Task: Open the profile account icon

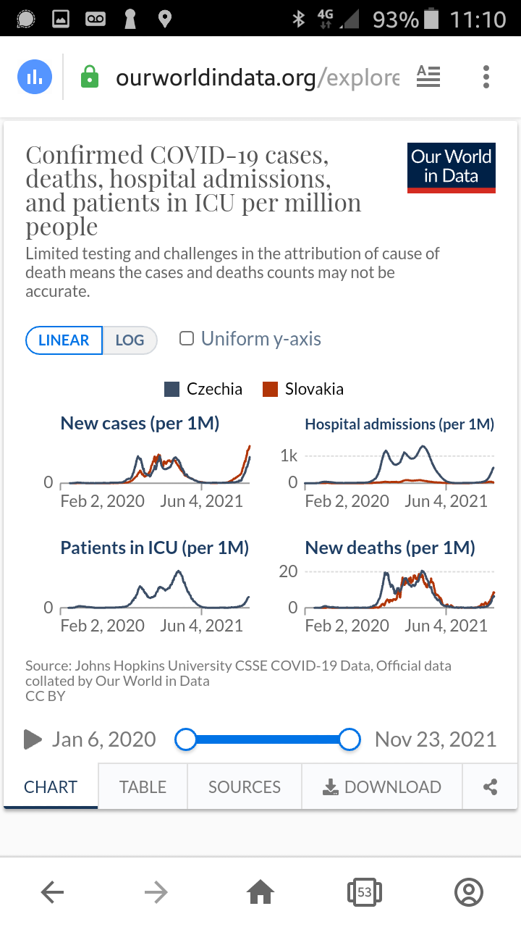Action: pos(468,892)
